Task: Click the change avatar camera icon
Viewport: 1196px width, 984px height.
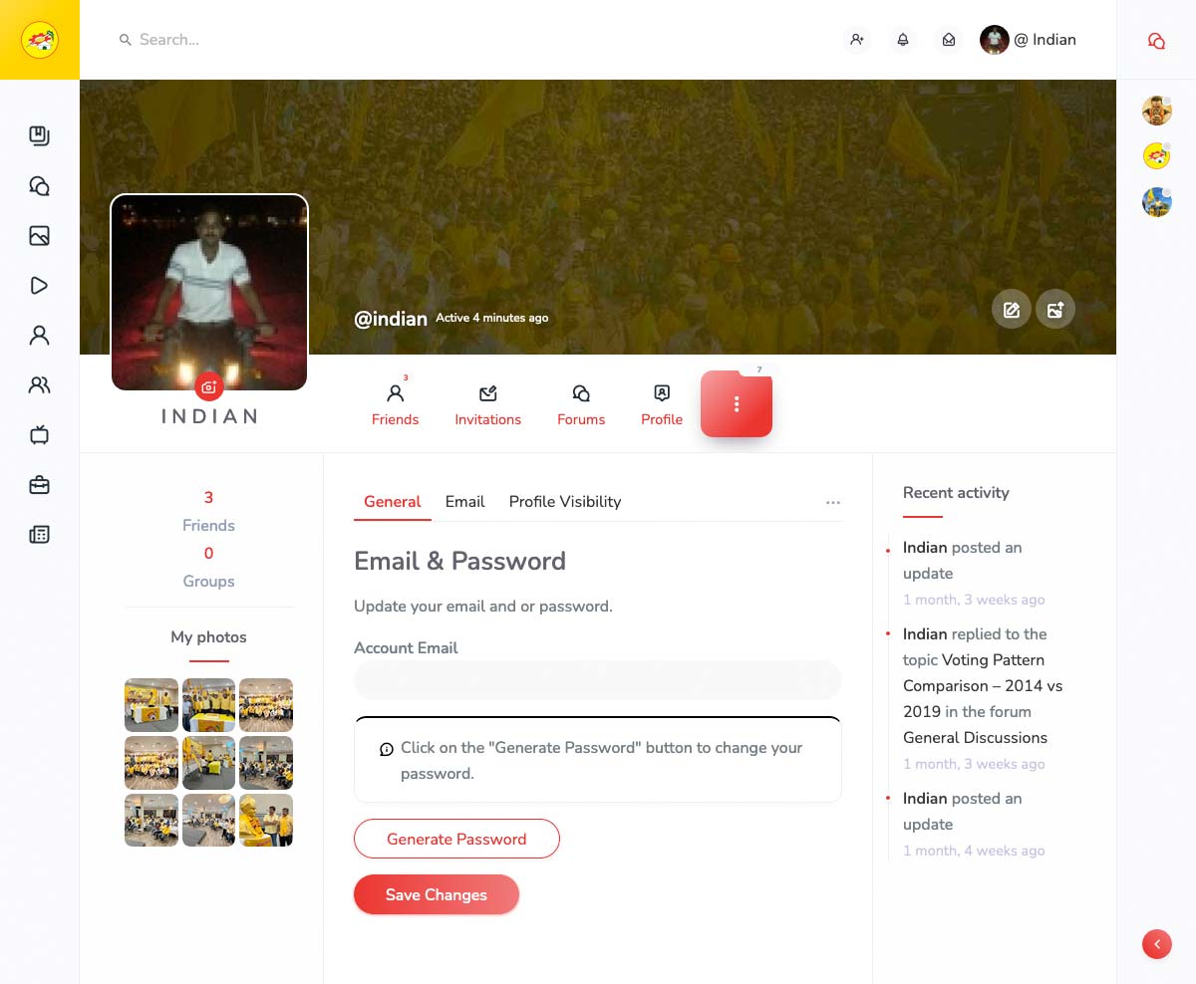Action: coord(209,386)
